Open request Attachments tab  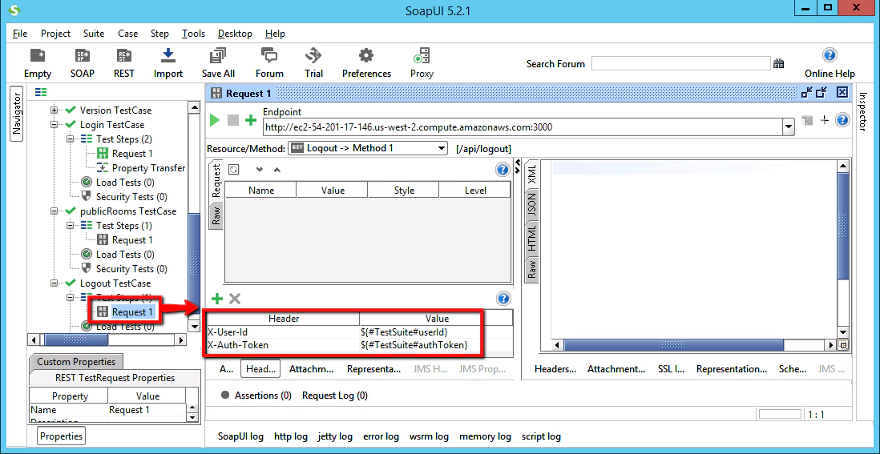[x=311, y=369]
